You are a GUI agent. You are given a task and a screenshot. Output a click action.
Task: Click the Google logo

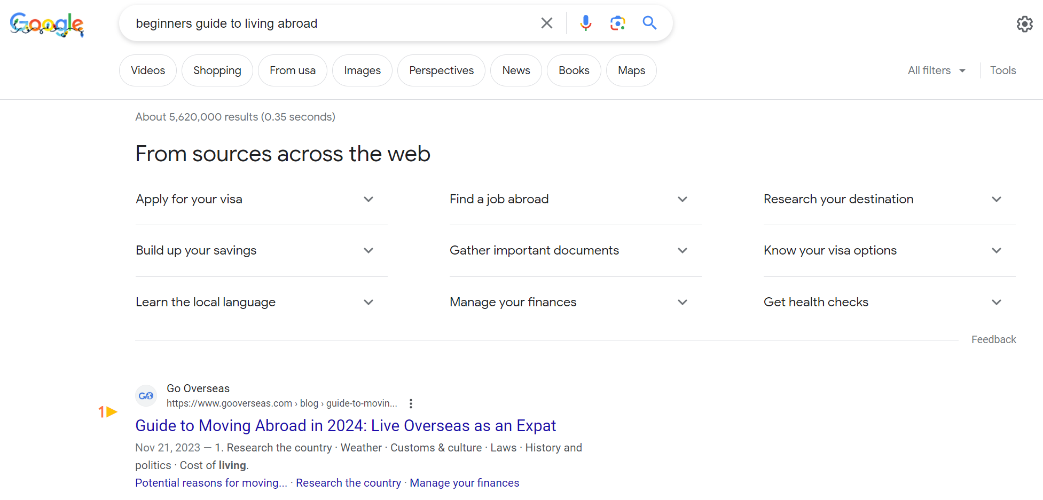47,24
